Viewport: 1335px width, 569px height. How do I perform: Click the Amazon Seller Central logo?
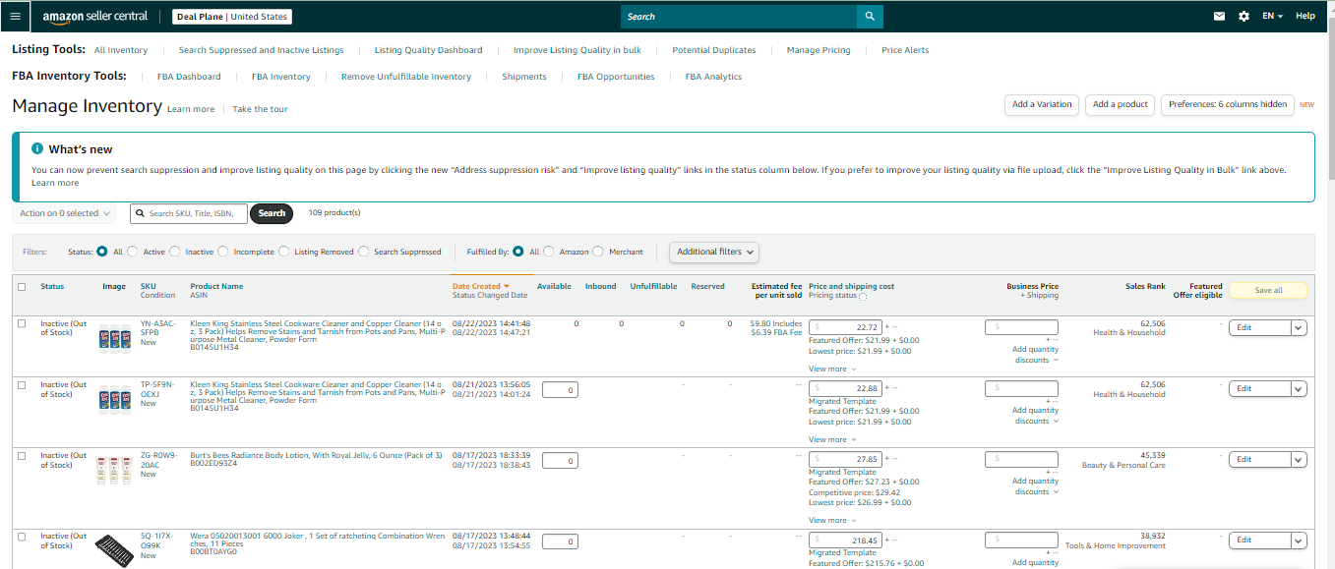tap(95, 16)
